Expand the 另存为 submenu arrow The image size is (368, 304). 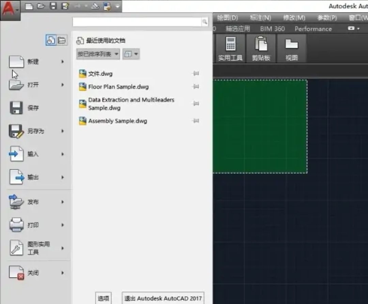pos(62,131)
